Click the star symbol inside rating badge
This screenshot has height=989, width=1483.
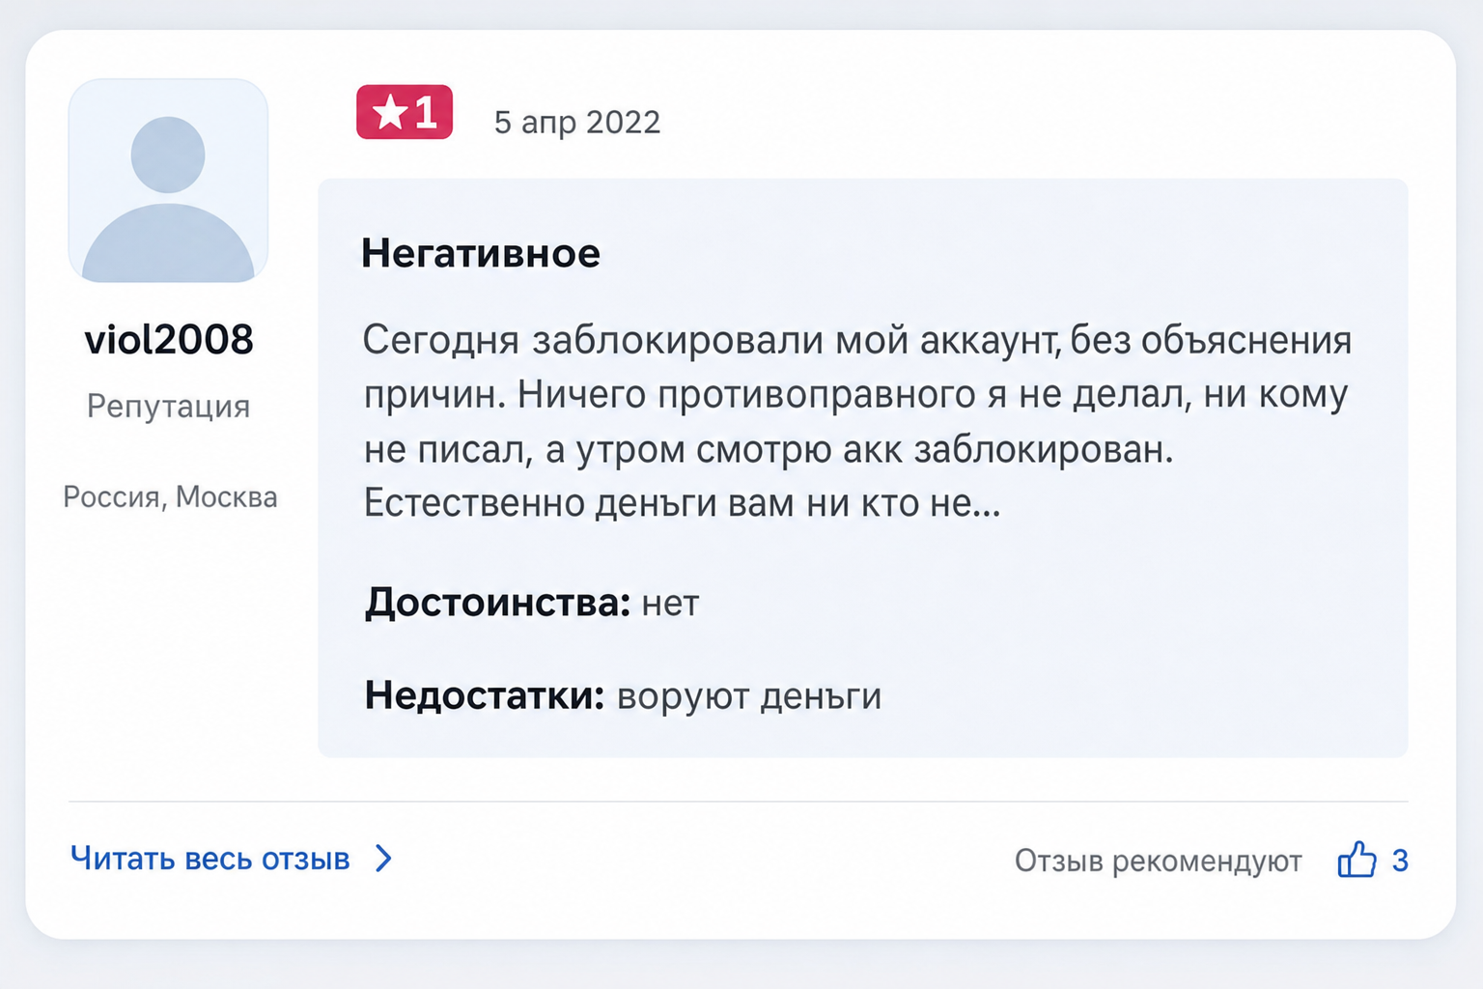point(390,112)
